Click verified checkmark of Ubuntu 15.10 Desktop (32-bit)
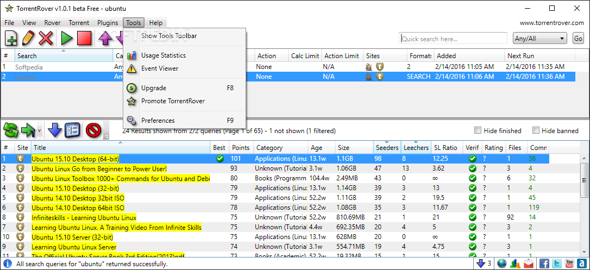 tap(473, 188)
